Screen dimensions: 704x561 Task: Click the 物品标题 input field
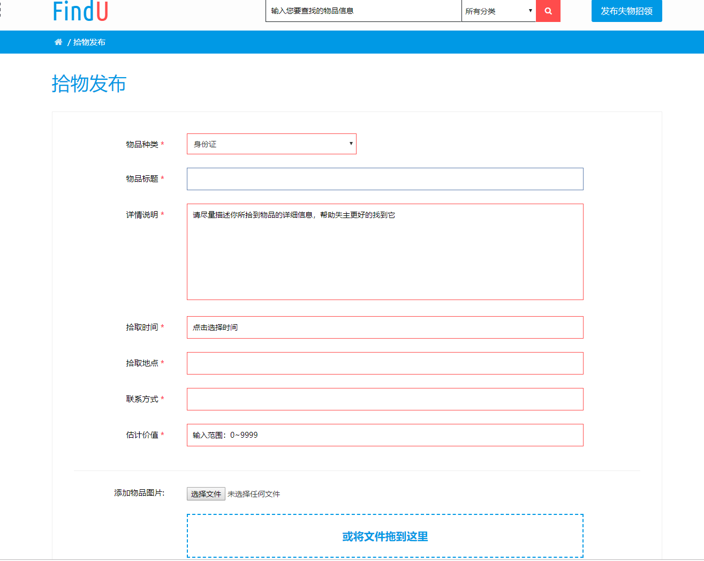[384, 178]
